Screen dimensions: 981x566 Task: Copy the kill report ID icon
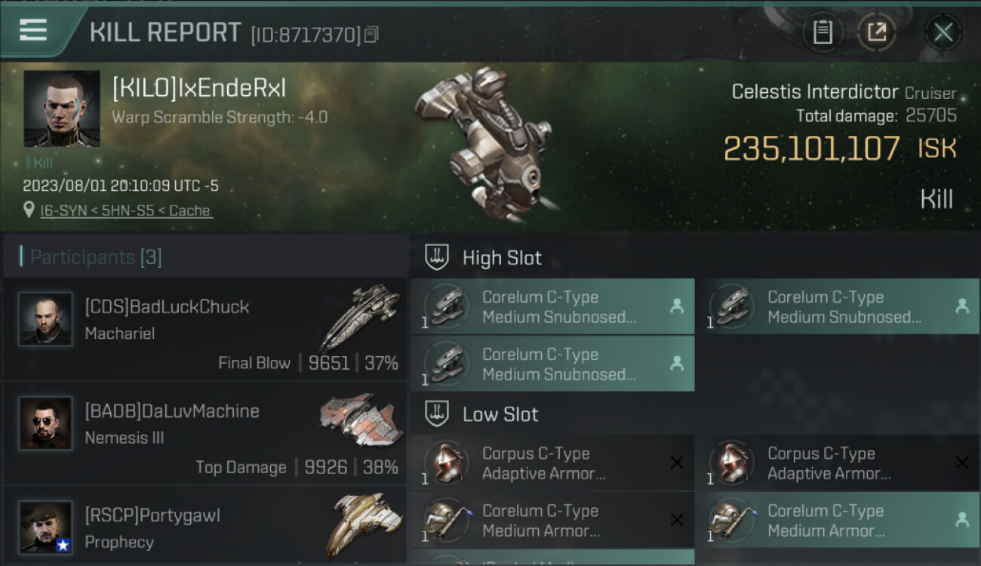[371, 35]
